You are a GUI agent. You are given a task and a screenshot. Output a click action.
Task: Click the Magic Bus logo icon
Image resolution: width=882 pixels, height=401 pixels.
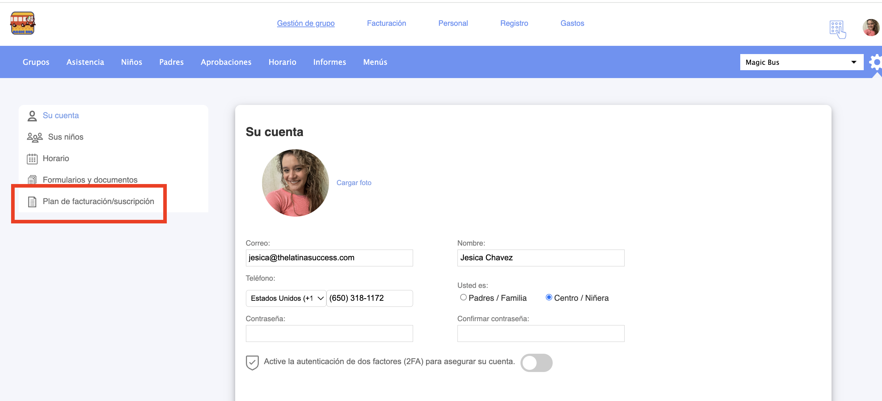(23, 23)
